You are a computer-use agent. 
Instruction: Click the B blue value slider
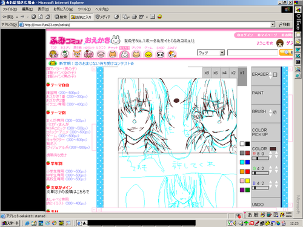point(261,188)
